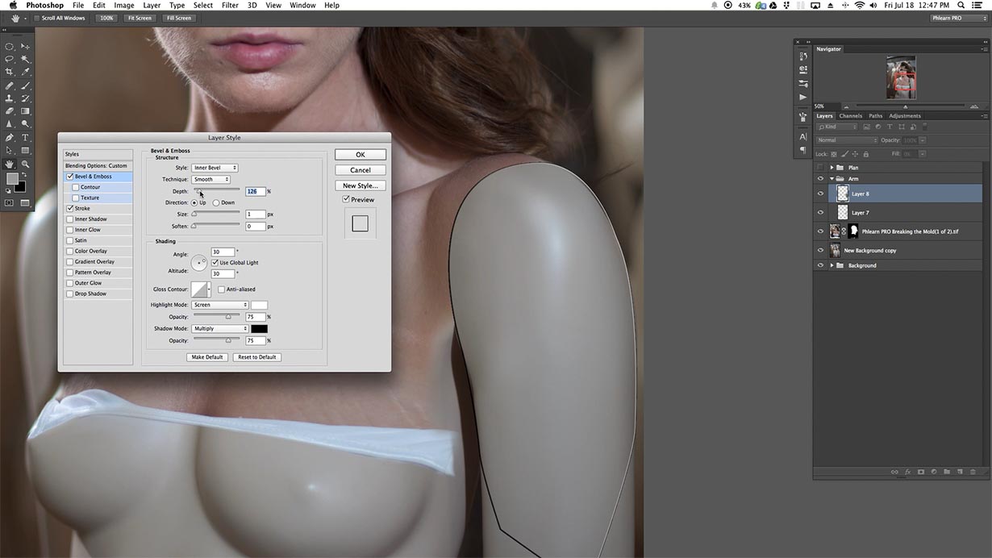Image resolution: width=992 pixels, height=558 pixels.
Task: Select the Brush tool
Action: click(26, 85)
